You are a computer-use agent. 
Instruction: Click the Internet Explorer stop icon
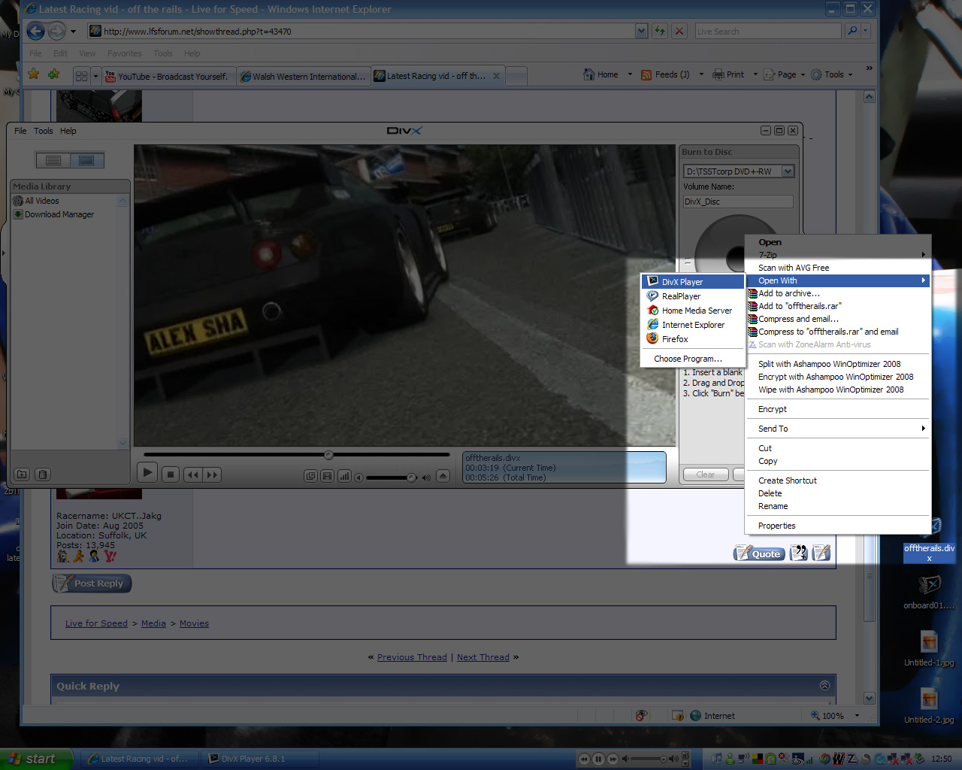(x=679, y=31)
